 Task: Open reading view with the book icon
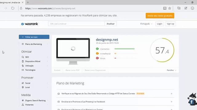pos(165,8)
